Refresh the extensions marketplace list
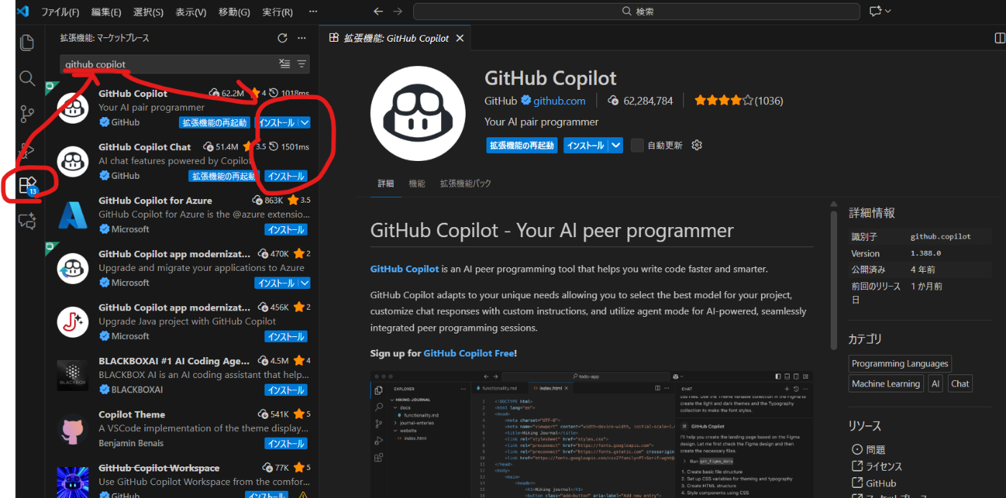The width and height of the screenshot is (1006, 498). click(x=282, y=38)
